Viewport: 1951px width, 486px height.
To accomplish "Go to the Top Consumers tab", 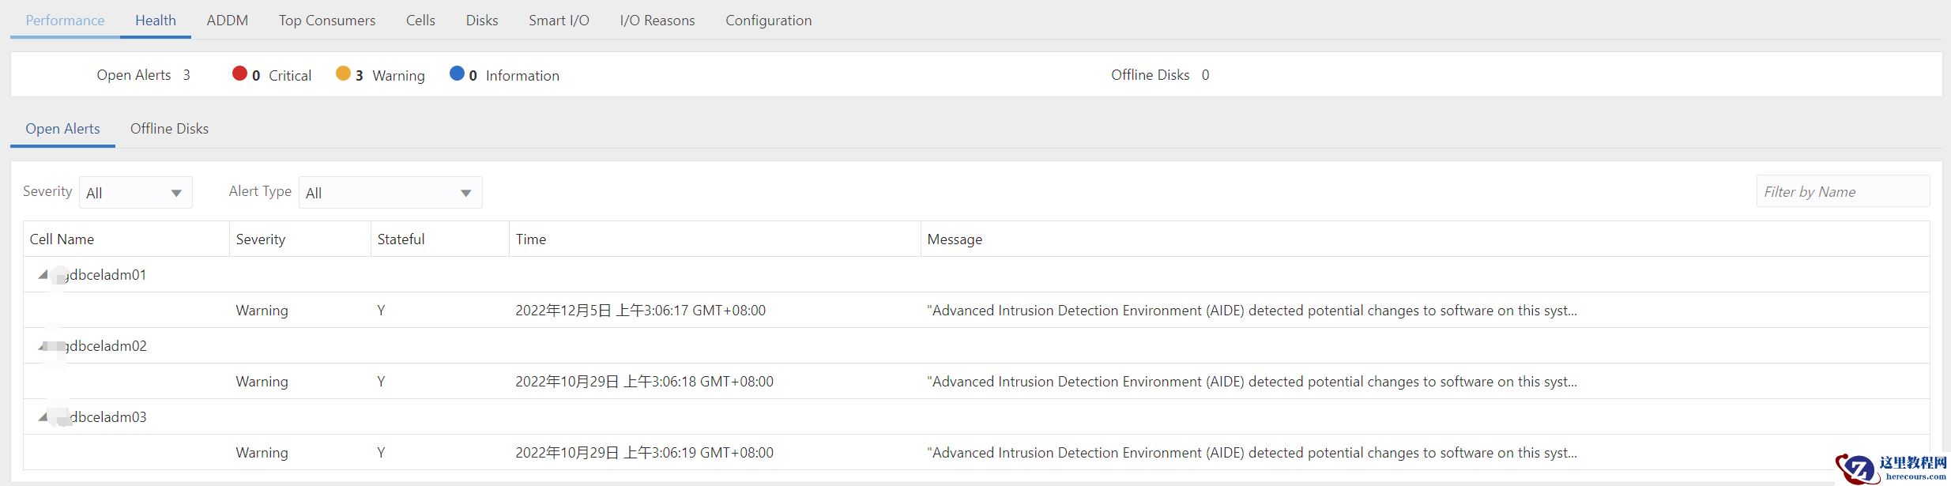I will pos(326,21).
